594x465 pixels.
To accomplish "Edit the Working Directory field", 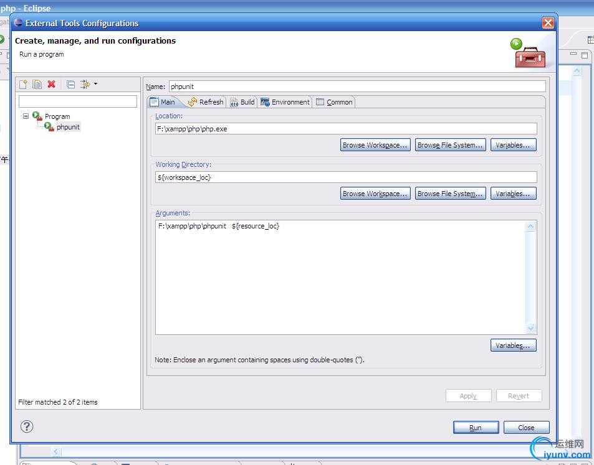I will point(346,177).
